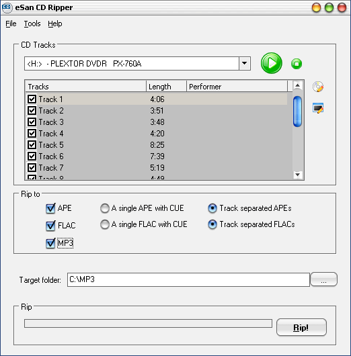Click the green play button
The width and height of the screenshot is (351, 356).
(272, 63)
